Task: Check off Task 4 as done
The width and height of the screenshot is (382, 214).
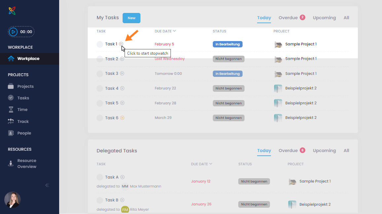Action: click(99, 88)
